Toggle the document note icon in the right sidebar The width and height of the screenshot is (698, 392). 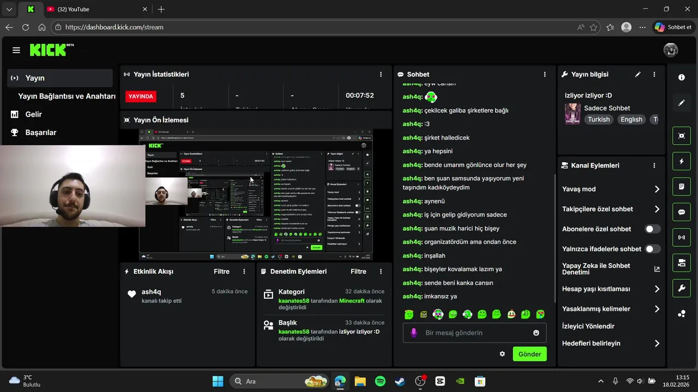[x=682, y=187]
